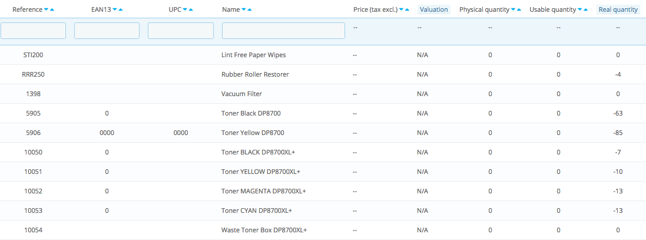Screen dimensions: 646x240
Task: Click physical quantity 0 for Lint Free Paper Wipes
Action: point(490,55)
